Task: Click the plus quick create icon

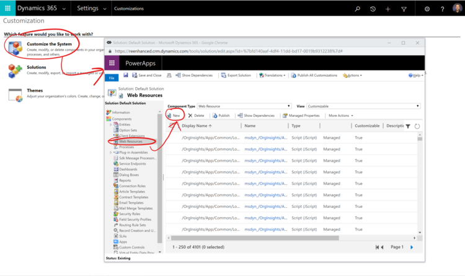Action: [388, 9]
